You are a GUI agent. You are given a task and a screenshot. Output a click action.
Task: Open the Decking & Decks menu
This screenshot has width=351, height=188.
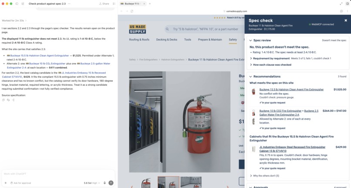coord(166,40)
